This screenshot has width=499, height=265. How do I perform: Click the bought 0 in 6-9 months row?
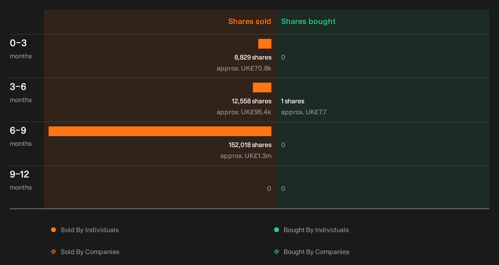[x=283, y=145]
